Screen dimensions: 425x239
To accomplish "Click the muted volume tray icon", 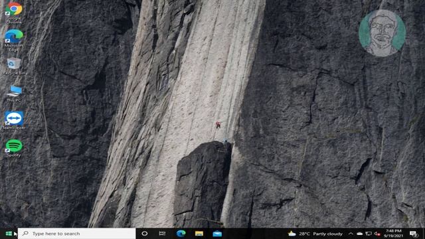I will [377, 234].
